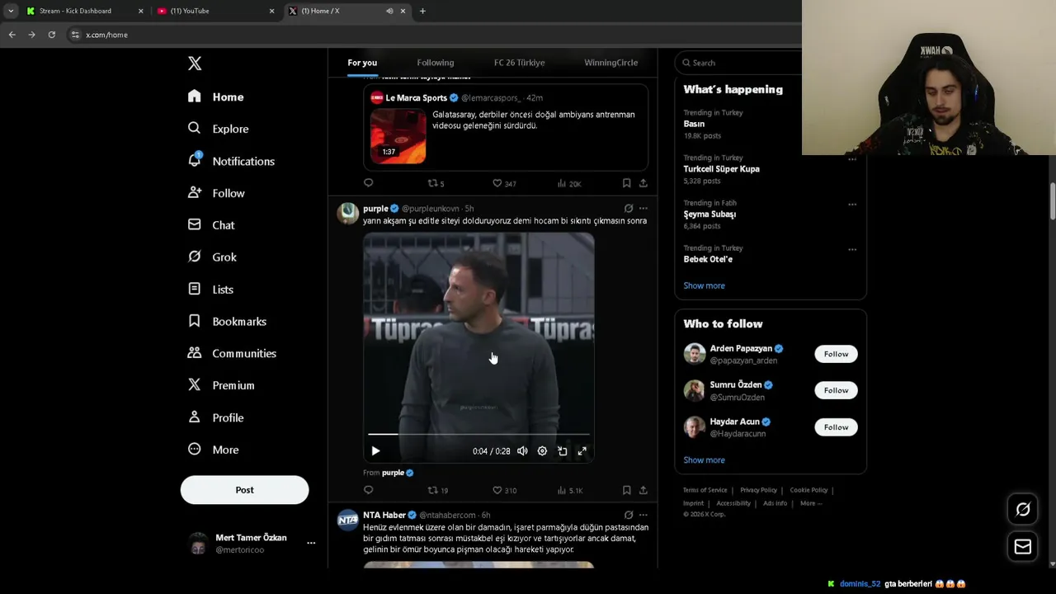This screenshot has height=594, width=1056.
Task: Open Le Marca Sports video thumbnail
Action: 398,136
